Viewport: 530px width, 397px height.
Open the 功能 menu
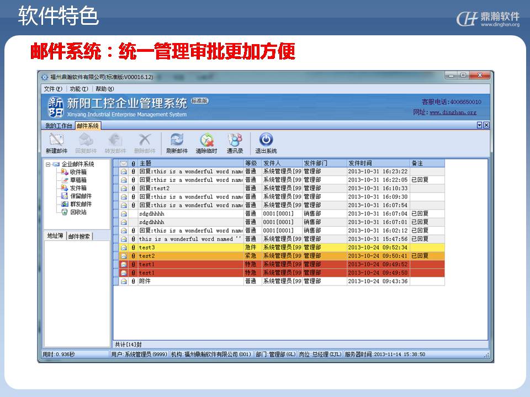[79, 89]
